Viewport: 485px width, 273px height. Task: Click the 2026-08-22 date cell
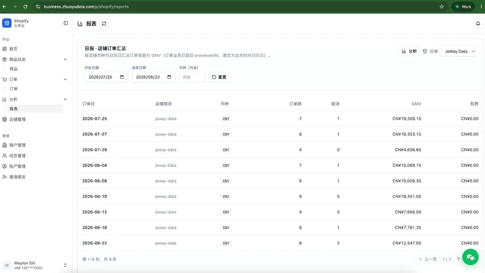[95, 243]
